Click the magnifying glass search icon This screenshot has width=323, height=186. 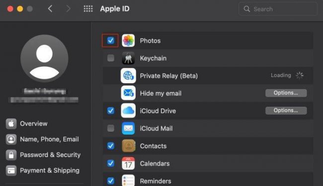(x=246, y=9)
